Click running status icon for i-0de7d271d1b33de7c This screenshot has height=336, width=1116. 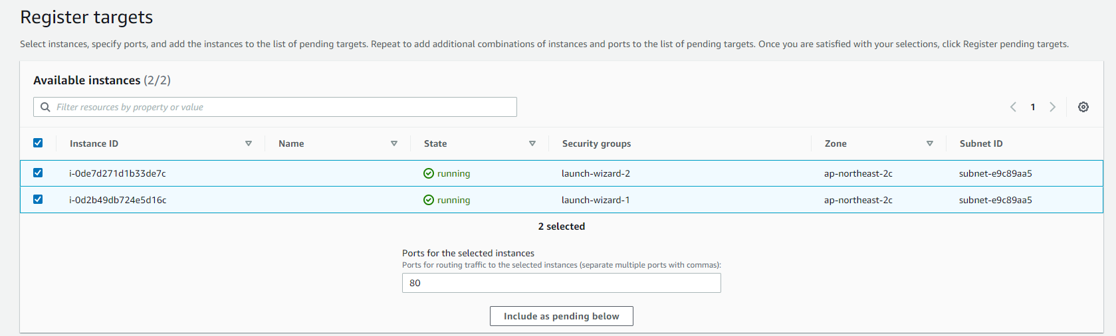click(429, 173)
